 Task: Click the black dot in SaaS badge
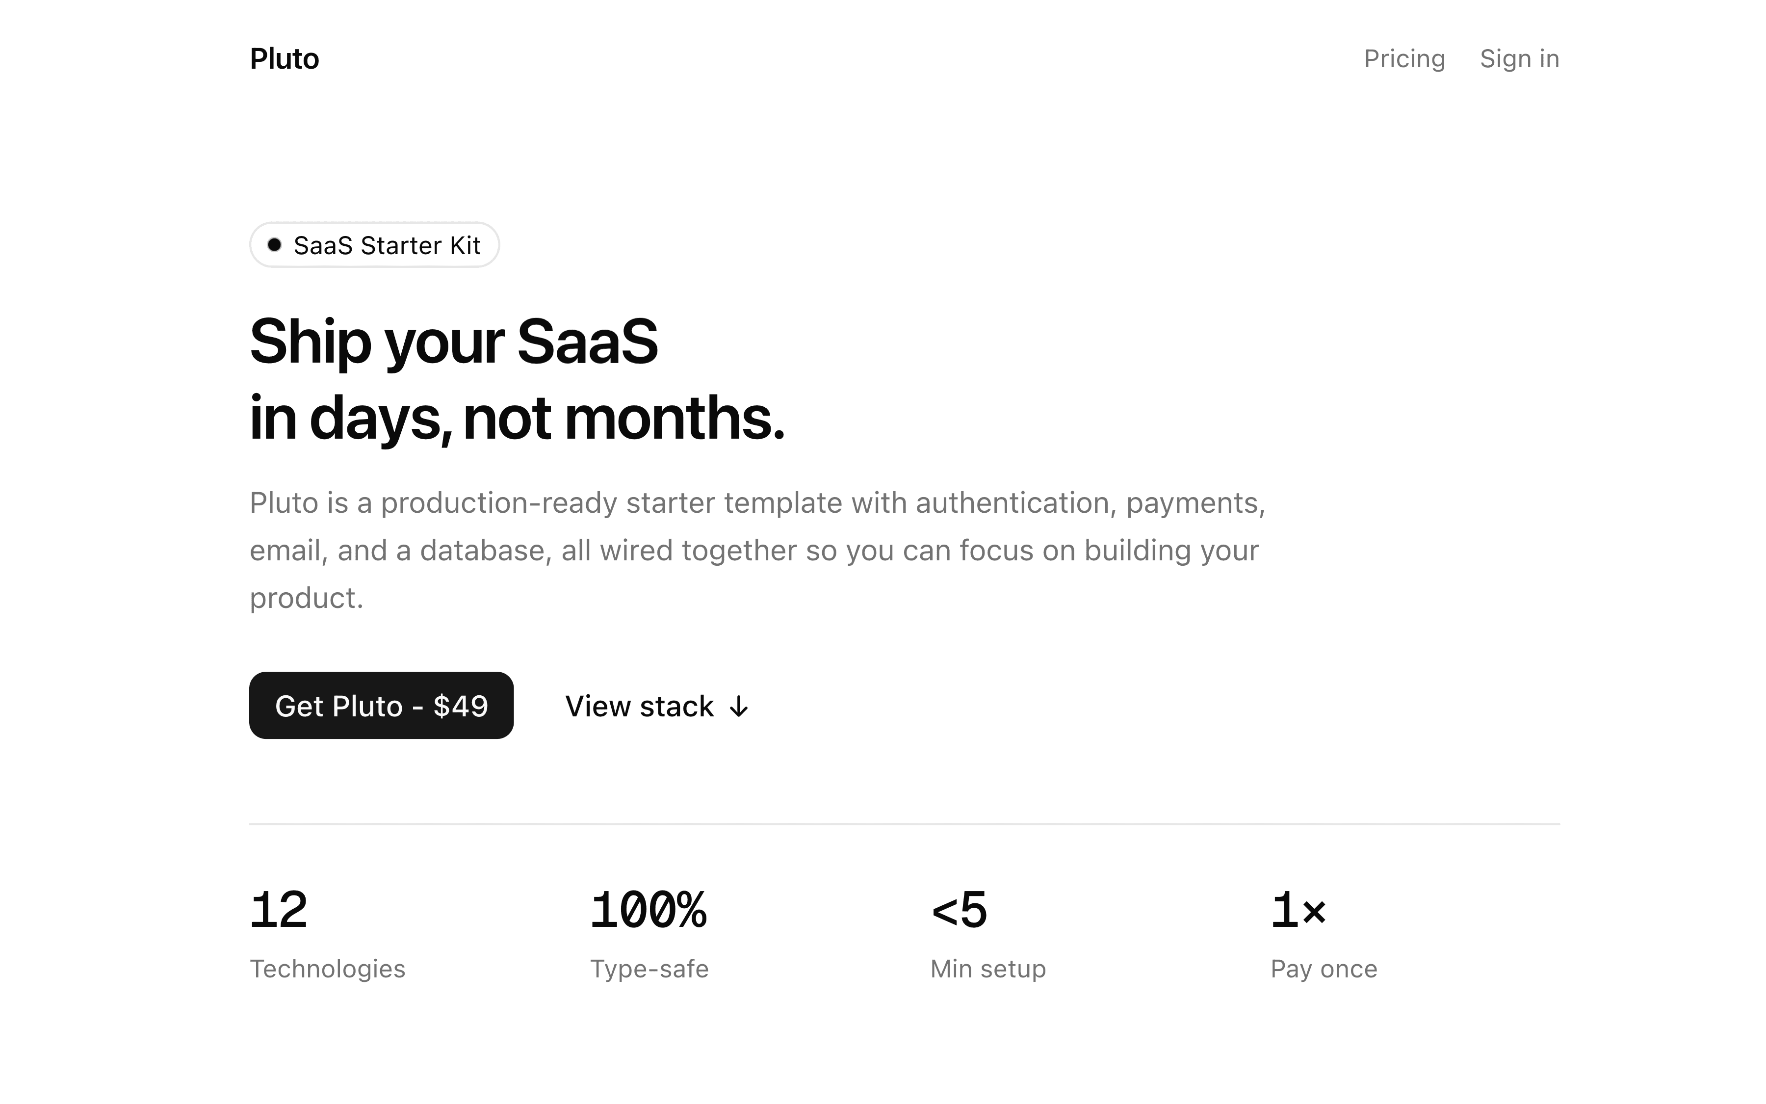pos(274,245)
